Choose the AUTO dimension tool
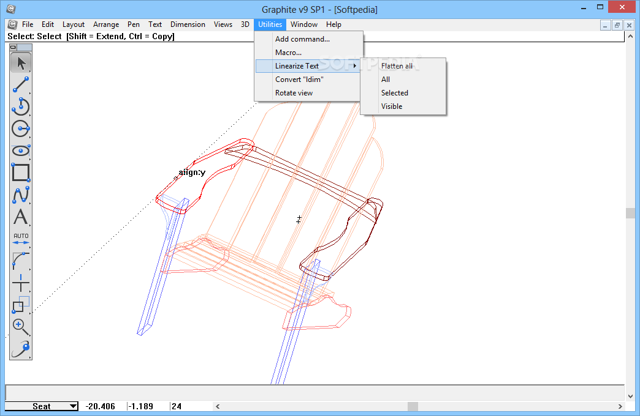This screenshot has height=416, width=640. point(21,239)
